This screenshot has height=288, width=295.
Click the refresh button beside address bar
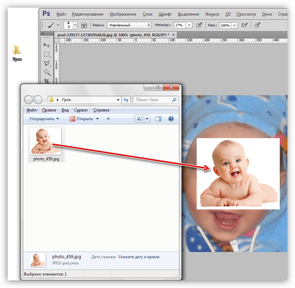126,100
